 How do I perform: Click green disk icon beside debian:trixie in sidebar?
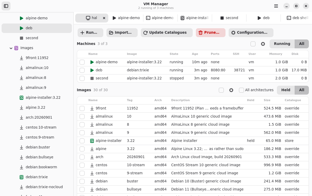click(21, 177)
